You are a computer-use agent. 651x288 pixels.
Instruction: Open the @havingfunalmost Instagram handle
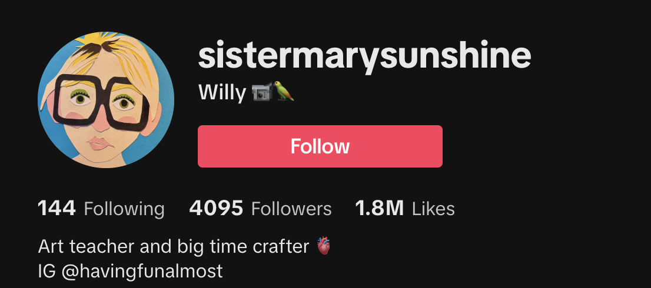[x=142, y=272]
